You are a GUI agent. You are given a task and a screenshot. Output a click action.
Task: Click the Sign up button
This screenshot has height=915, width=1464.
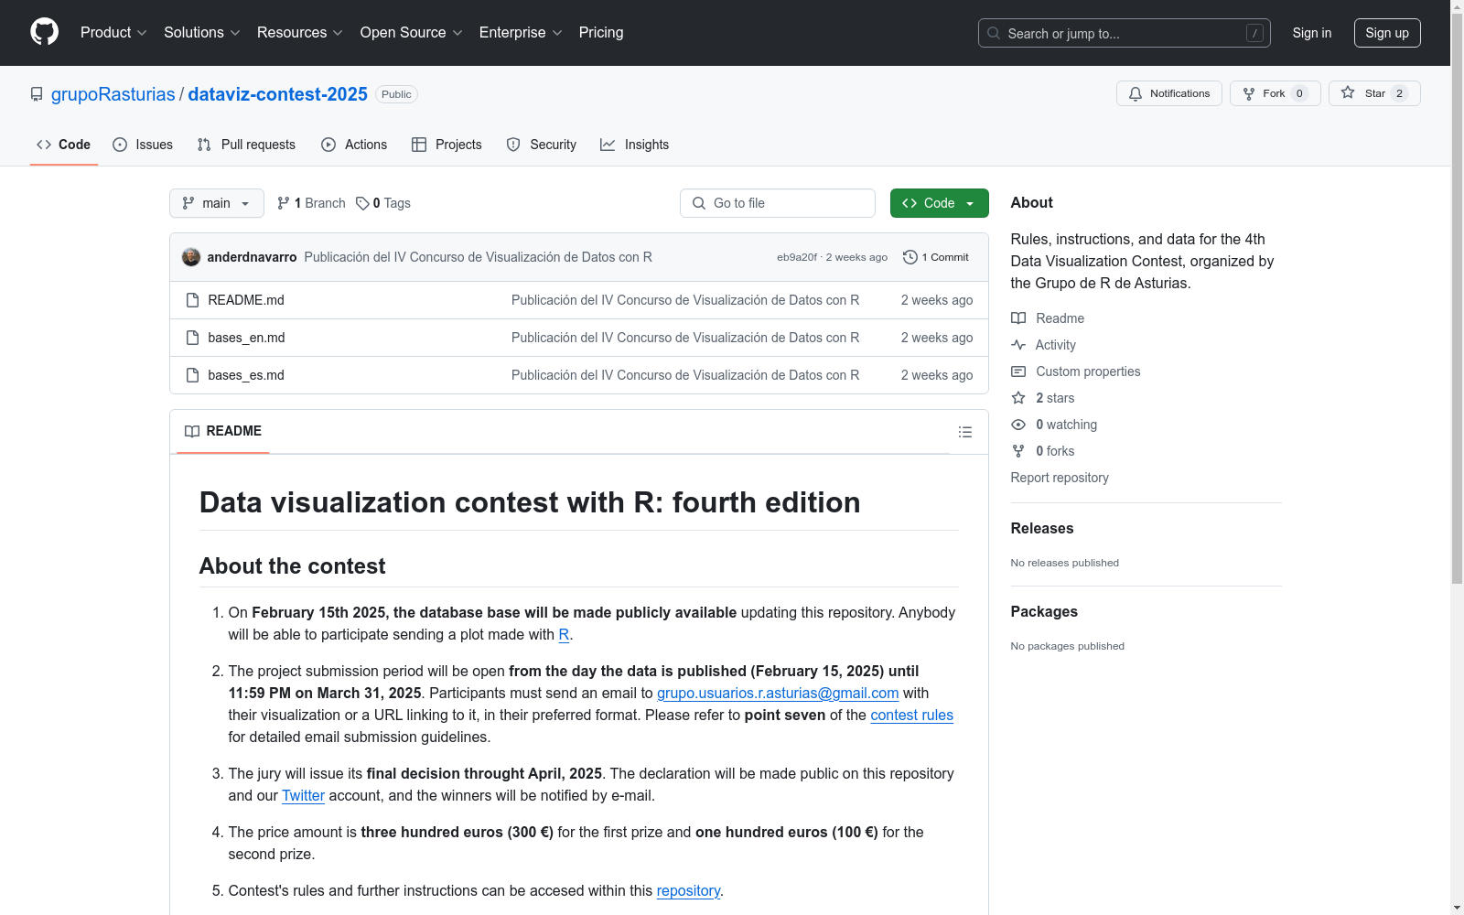pyautogui.click(x=1387, y=33)
